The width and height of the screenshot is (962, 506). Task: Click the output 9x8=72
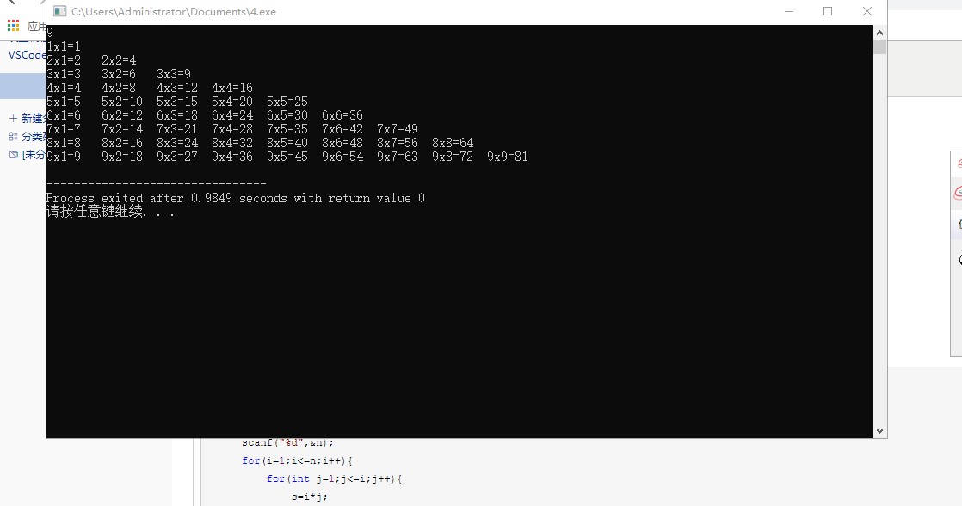453,157
